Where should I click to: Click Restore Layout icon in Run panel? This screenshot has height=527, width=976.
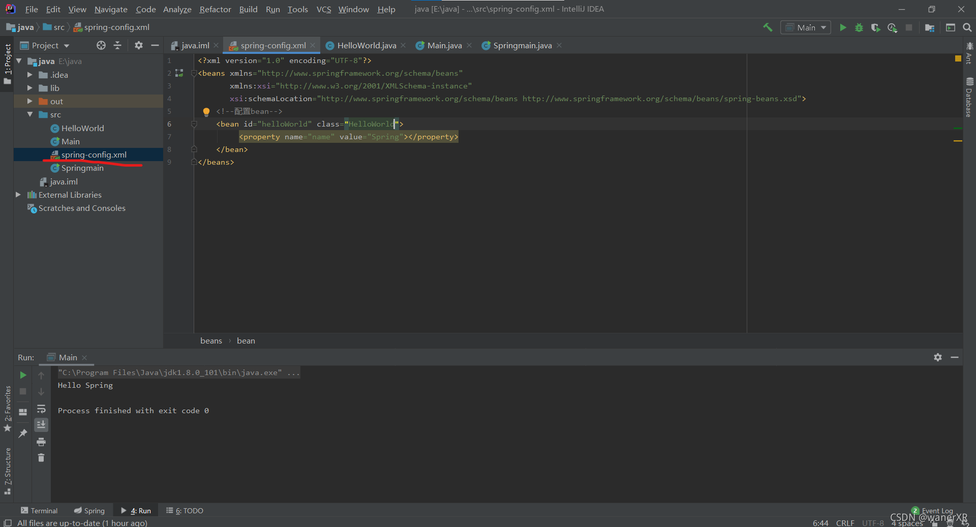[x=23, y=412]
